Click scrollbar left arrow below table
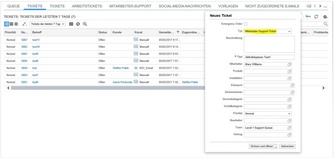Viewport: 334px width, 158px height. coord(8,88)
